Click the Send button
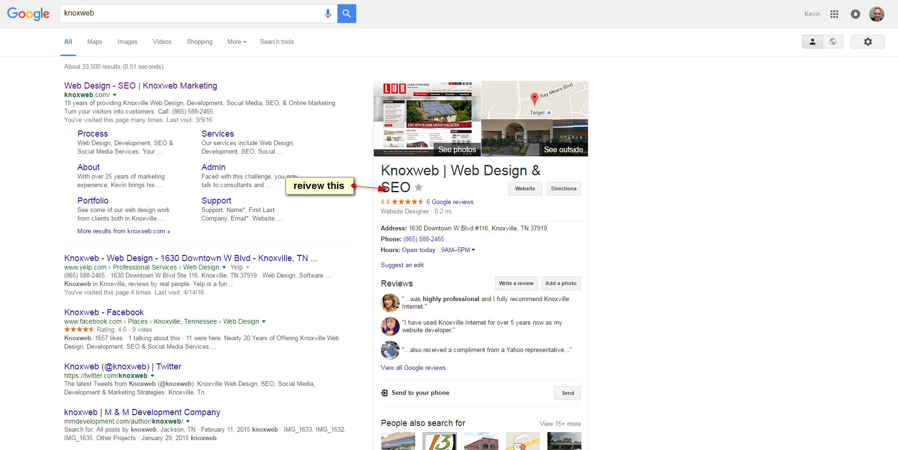898x450 pixels. click(x=568, y=393)
